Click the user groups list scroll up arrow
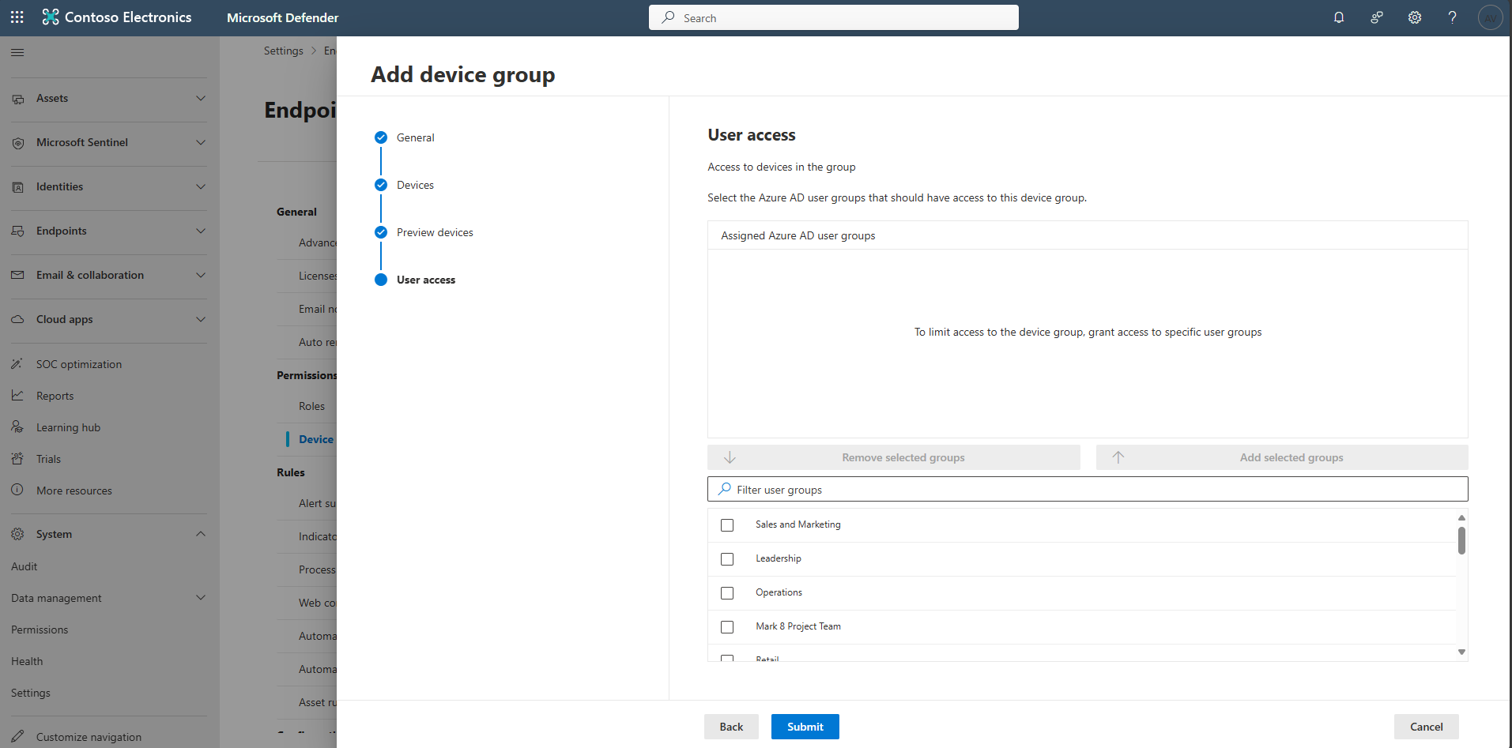 tap(1461, 517)
